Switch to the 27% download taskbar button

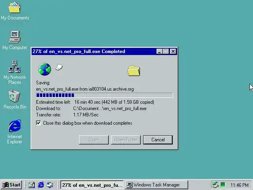tap(92, 185)
